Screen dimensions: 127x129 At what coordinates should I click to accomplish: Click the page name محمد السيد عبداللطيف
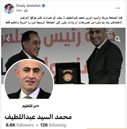click(x=38, y=117)
